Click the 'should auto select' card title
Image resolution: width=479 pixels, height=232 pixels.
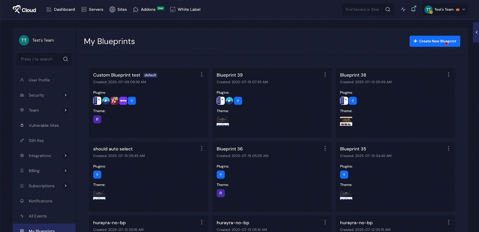click(113, 149)
